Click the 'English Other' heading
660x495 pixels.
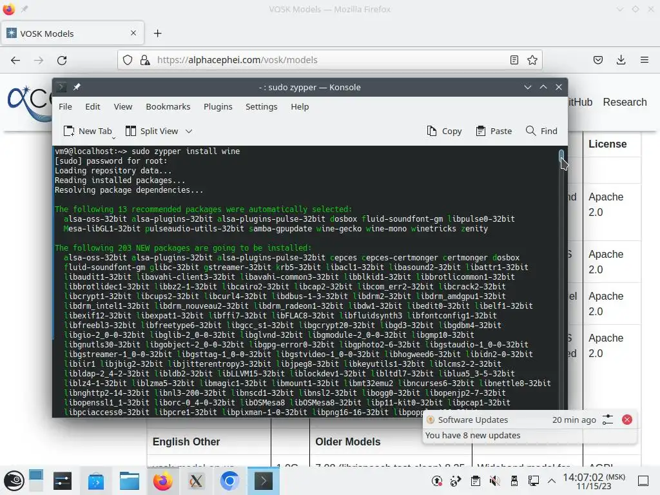[x=186, y=442]
